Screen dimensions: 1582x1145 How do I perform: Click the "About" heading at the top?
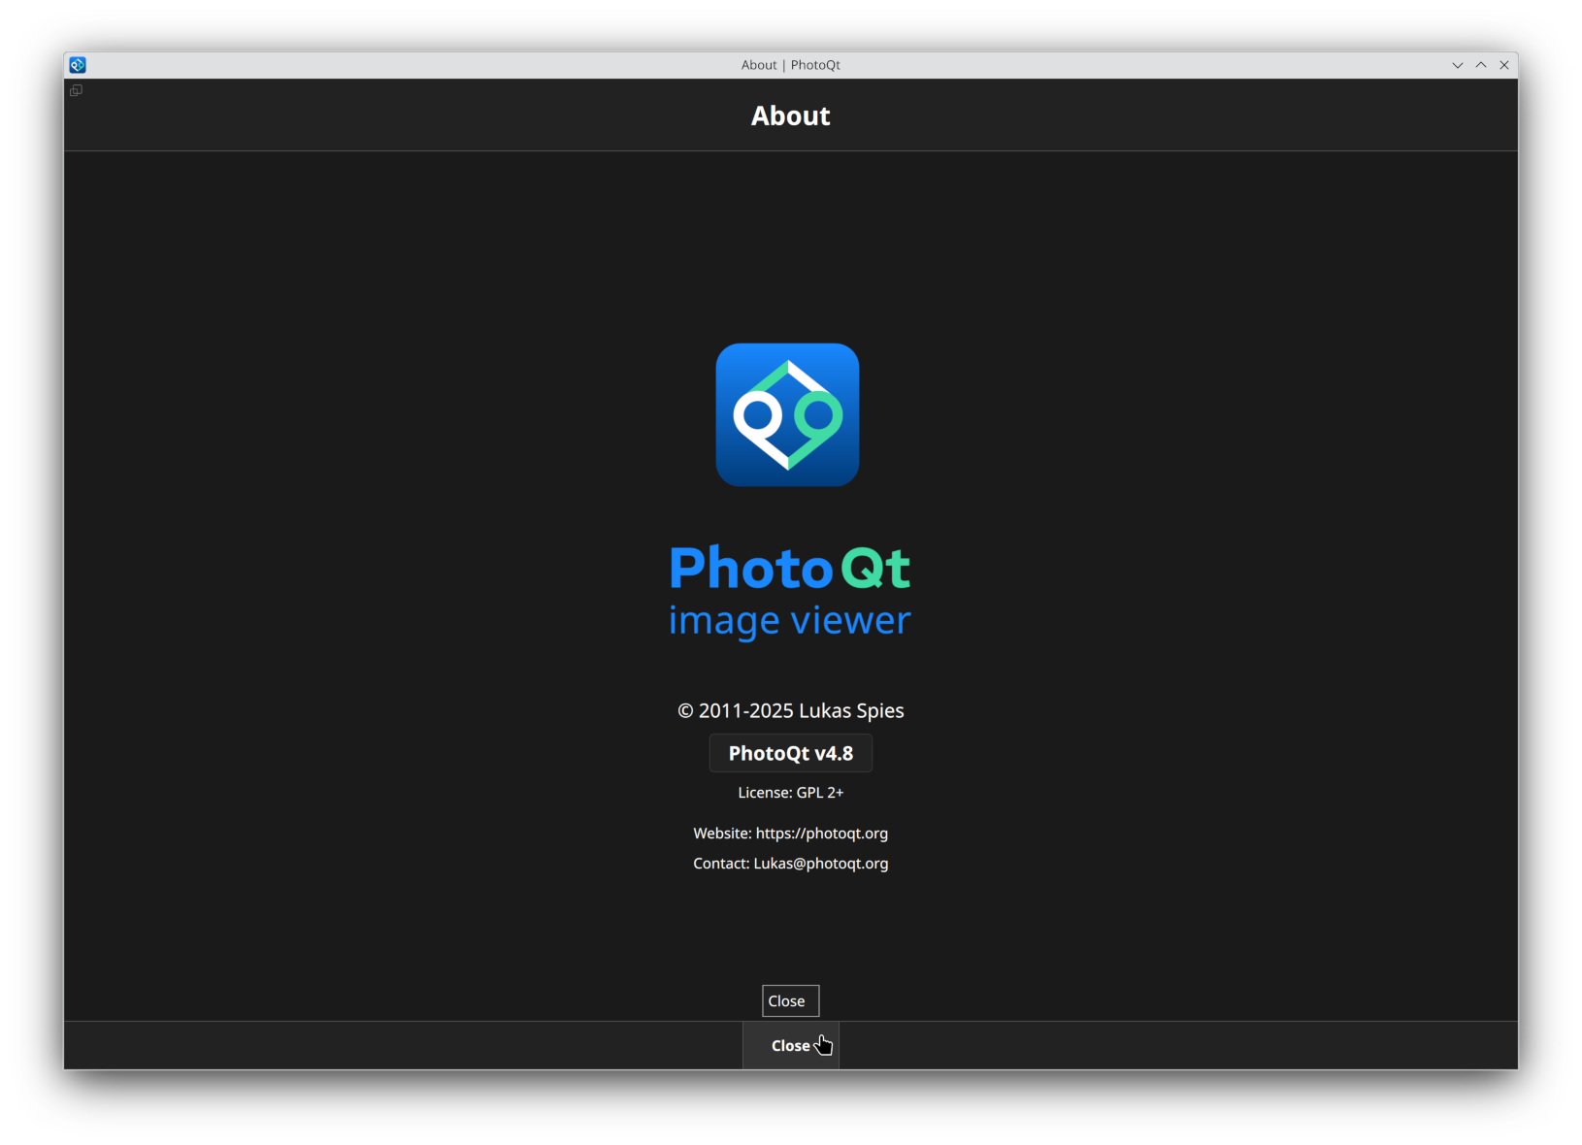point(790,115)
